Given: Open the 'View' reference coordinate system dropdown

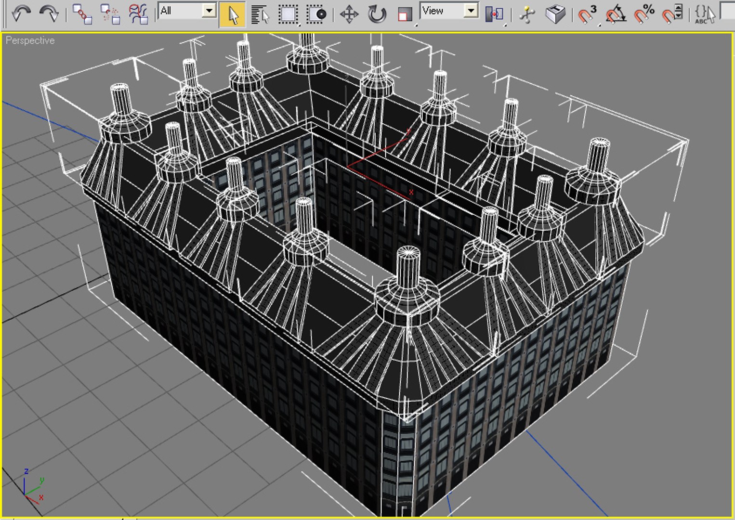Looking at the screenshot, I should [449, 11].
